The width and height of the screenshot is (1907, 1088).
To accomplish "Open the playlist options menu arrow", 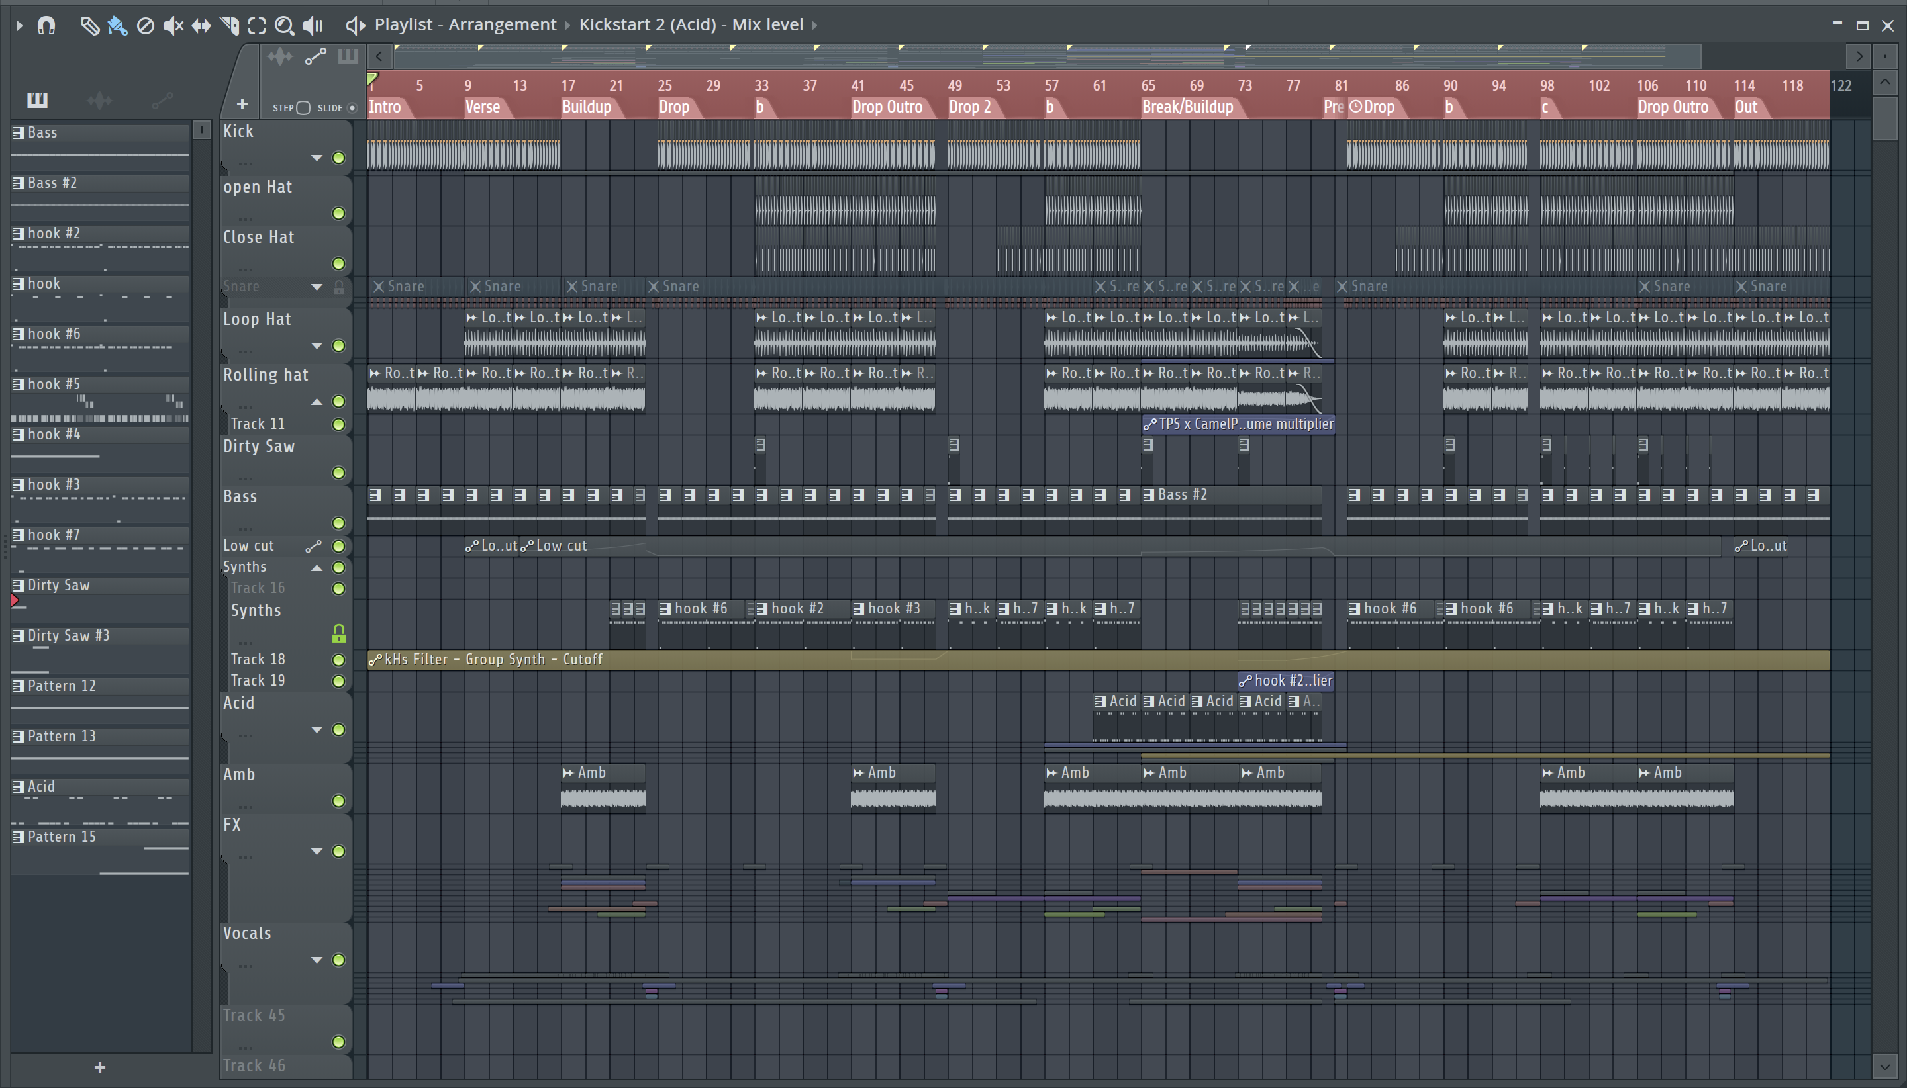I will point(19,25).
